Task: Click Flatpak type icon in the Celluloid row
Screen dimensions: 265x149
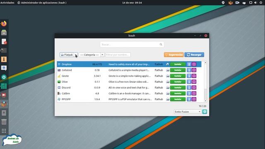Action: pyautogui.click(x=167, y=70)
